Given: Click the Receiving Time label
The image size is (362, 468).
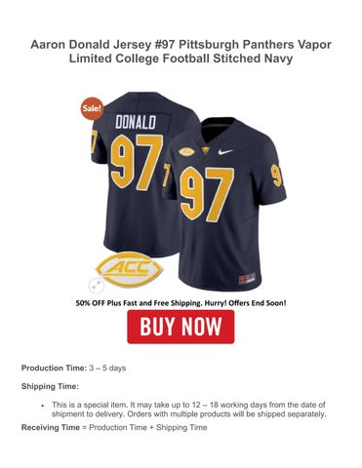Looking at the screenshot, I should point(51,427).
